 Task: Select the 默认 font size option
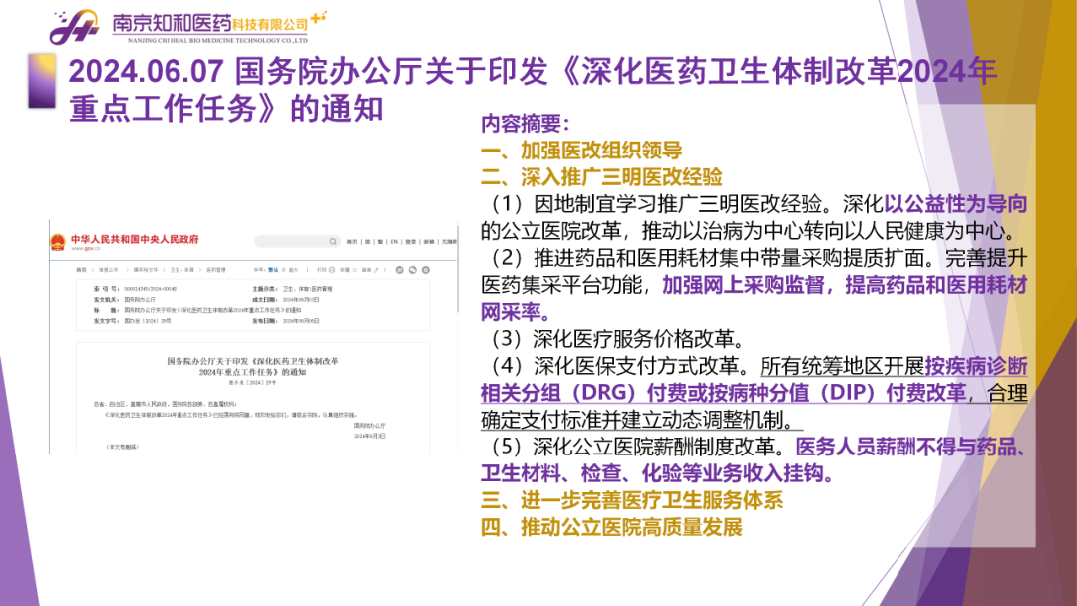point(273,270)
